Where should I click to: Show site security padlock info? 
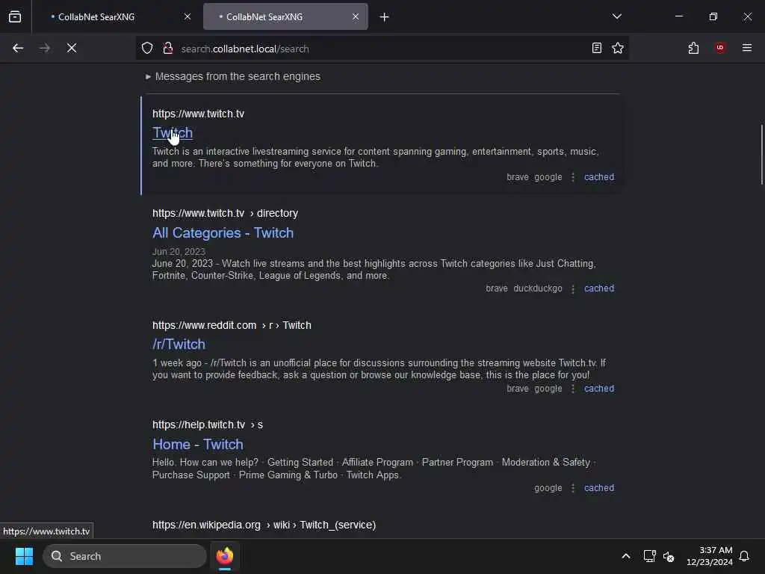coord(168,49)
